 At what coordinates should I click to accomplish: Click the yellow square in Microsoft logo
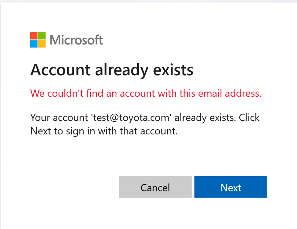42,44
